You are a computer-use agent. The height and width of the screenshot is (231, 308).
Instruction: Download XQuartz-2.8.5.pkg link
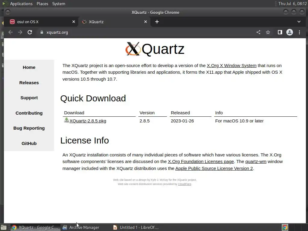click(x=88, y=121)
